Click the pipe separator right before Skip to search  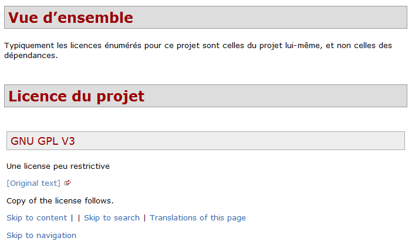79,218
